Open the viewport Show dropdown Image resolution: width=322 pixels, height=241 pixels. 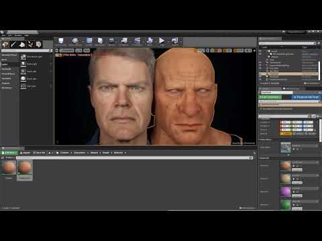pos(87,51)
